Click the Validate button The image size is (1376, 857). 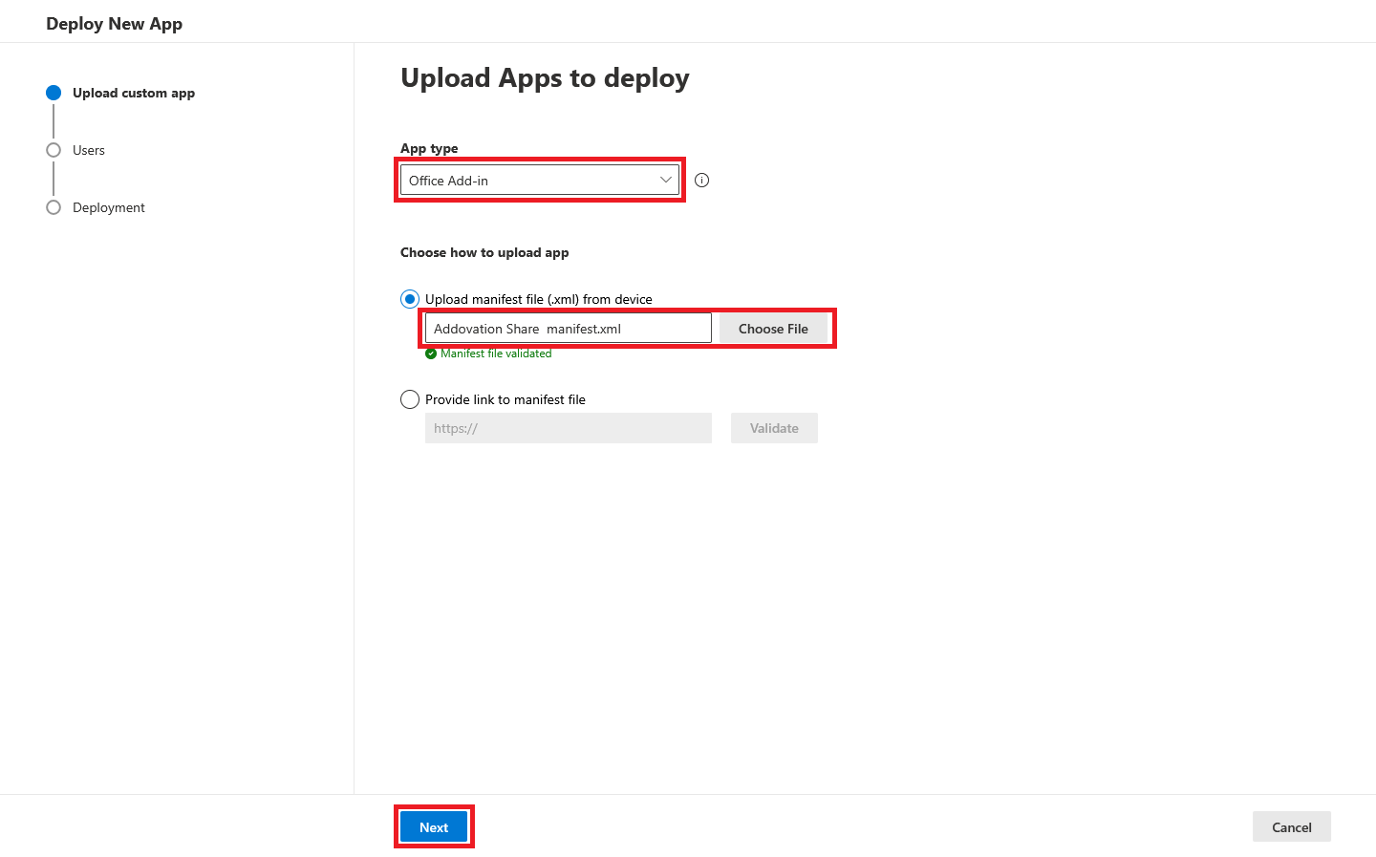(774, 428)
